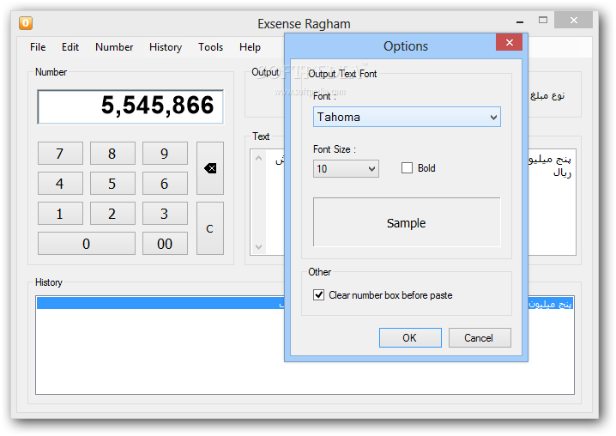The width and height of the screenshot is (616, 436).
Task: Click the Sample font preview box
Action: [x=407, y=222]
